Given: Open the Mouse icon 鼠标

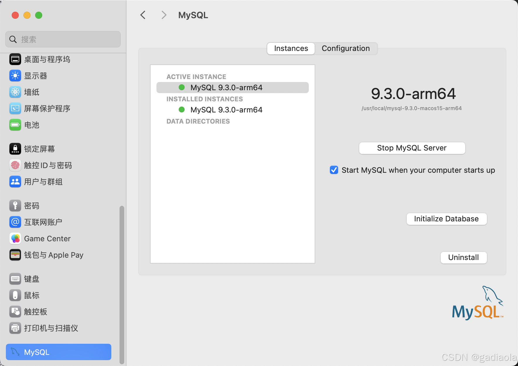Looking at the screenshot, I should pos(15,295).
